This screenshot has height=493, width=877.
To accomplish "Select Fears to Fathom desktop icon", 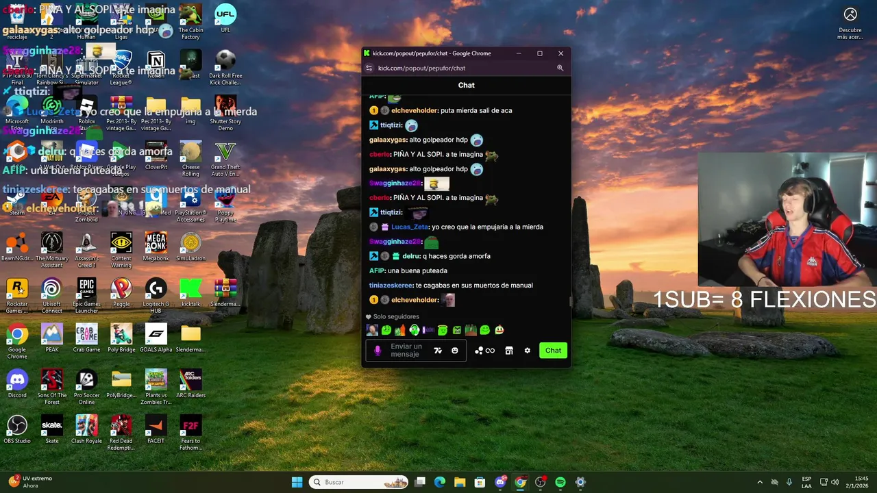I will click(x=190, y=433).
